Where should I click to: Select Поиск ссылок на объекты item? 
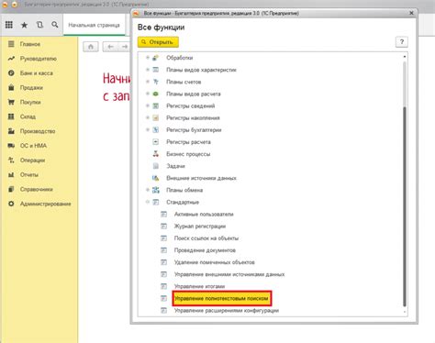(x=206, y=238)
